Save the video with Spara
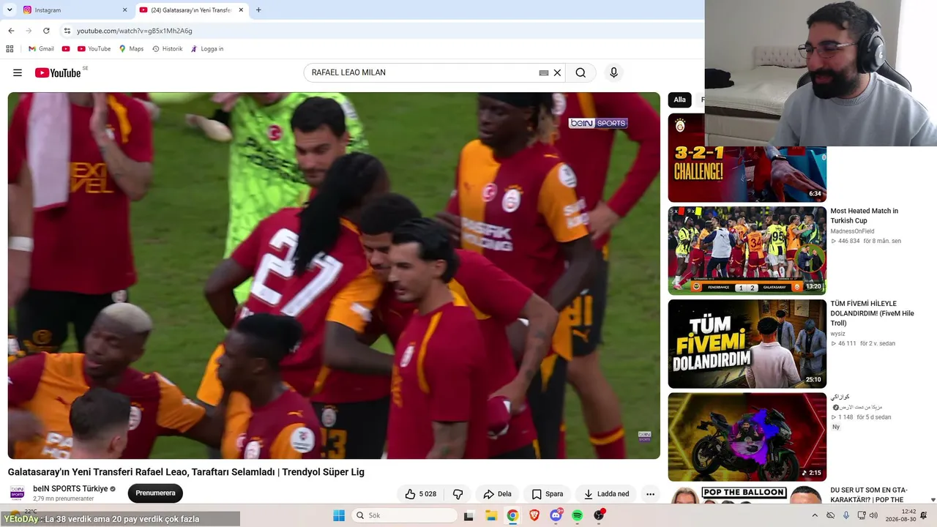Image resolution: width=937 pixels, height=527 pixels. coord(548,494)
